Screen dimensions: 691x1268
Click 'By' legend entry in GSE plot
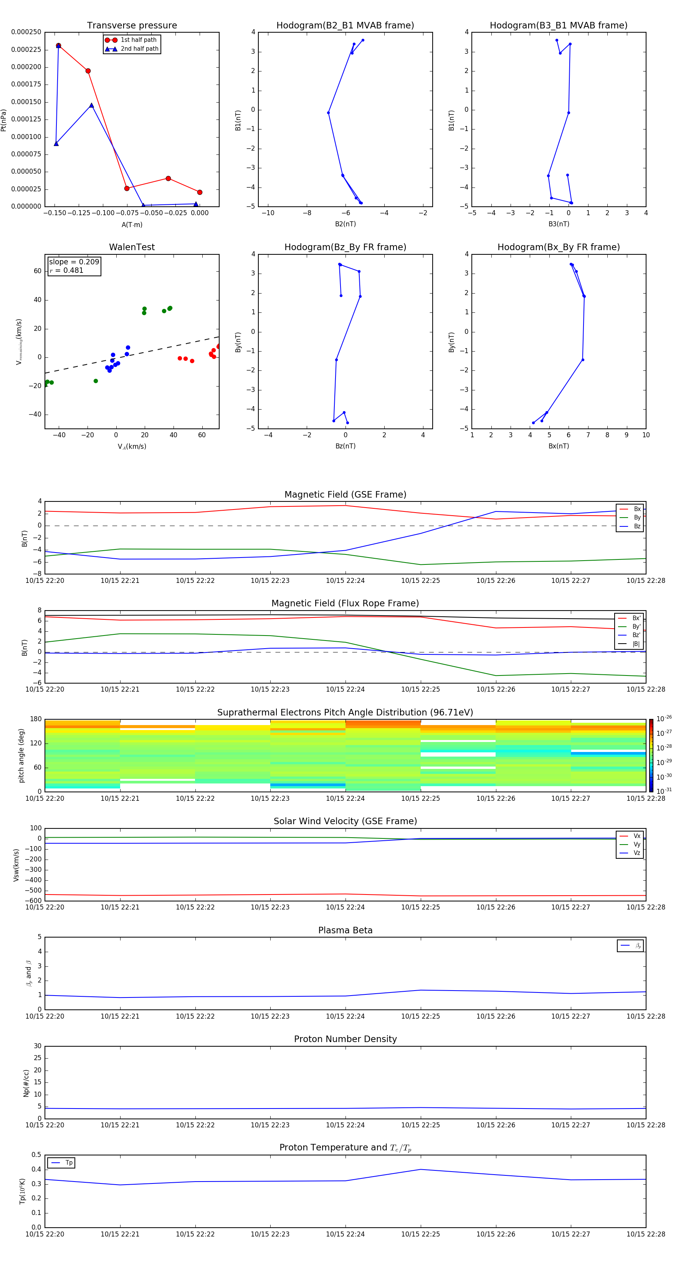630,517
